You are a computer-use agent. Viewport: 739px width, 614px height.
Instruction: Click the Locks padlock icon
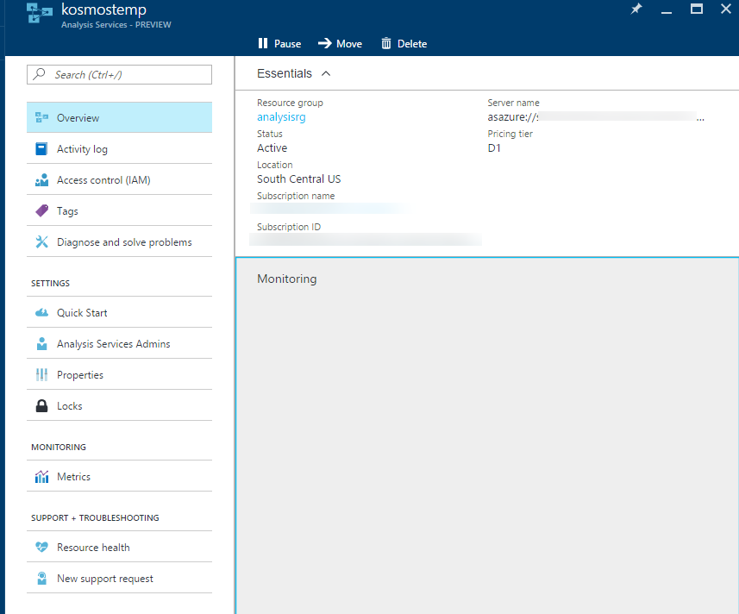point(41,406)
